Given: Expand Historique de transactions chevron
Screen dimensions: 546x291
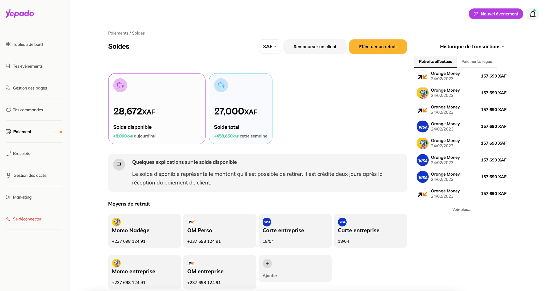Looking at the screenshot, I should point(503,47).
